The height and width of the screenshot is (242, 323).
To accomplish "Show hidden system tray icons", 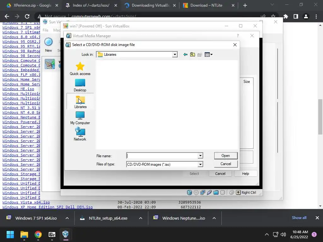I will coord(267,234).
